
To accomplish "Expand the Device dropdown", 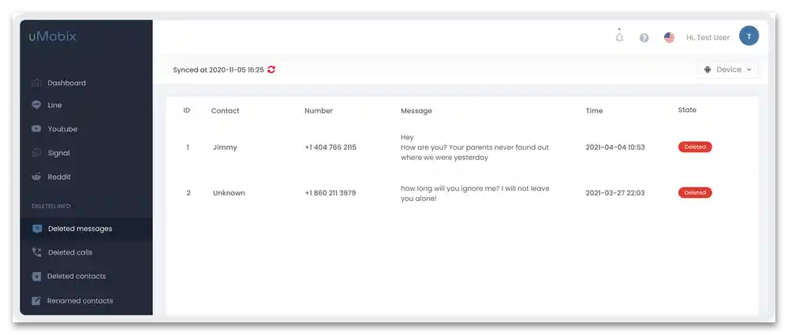I will [727, 70].
